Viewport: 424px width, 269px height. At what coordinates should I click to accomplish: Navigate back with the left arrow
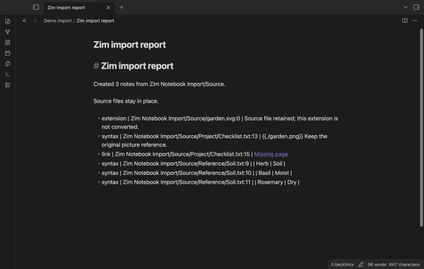click(x=25, y=21)
